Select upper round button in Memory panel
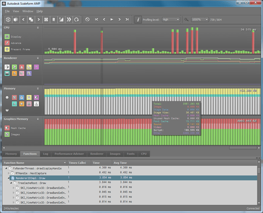 click(7, 97)
